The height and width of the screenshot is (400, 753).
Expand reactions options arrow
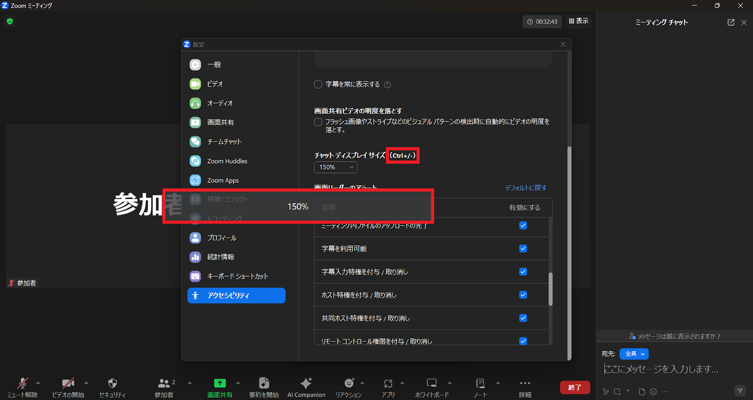click(362, 383)
